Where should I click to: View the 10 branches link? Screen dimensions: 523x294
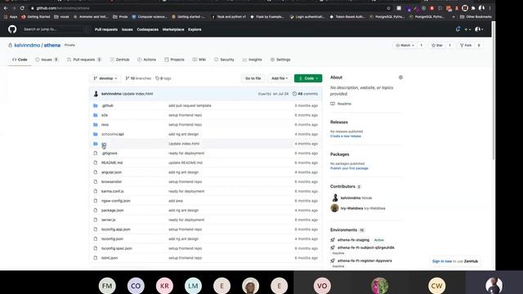(138, 78)
